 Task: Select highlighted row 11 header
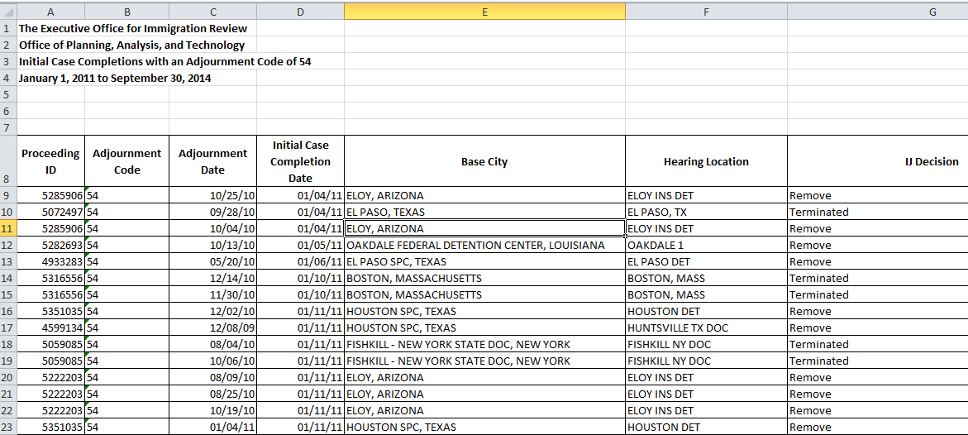8,228
